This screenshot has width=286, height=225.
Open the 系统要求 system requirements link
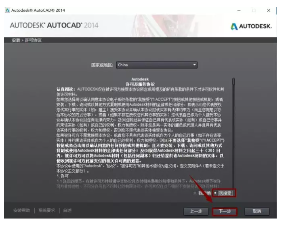46,210
